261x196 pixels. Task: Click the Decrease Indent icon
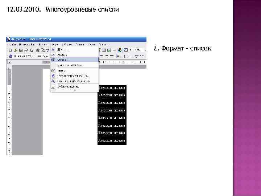tap(137, 56)
